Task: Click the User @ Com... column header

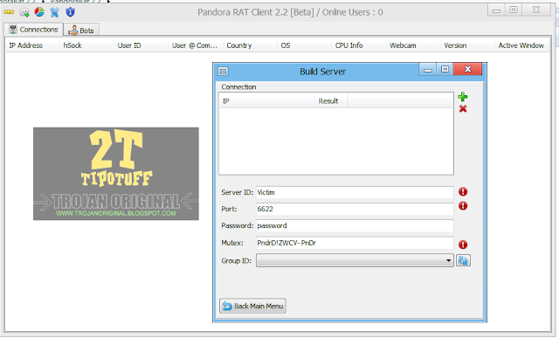Action: (196, 45)
